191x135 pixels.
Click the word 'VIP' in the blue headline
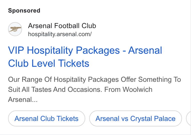pyautogui.click(x=16, y=50)
